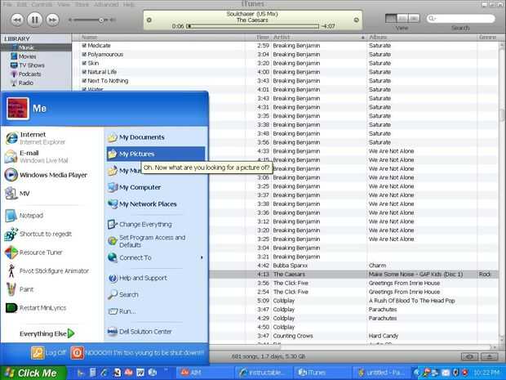Uncheck the Next To Nothing song checkbox

(84, 81)
